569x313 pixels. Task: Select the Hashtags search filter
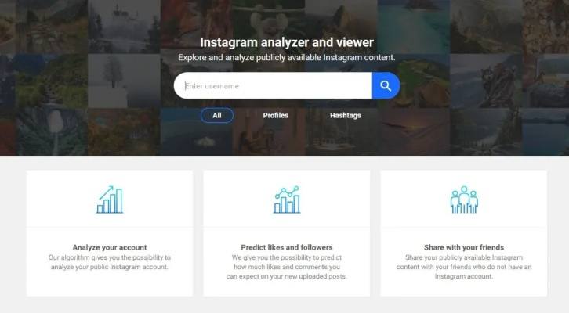pos(345,115)
